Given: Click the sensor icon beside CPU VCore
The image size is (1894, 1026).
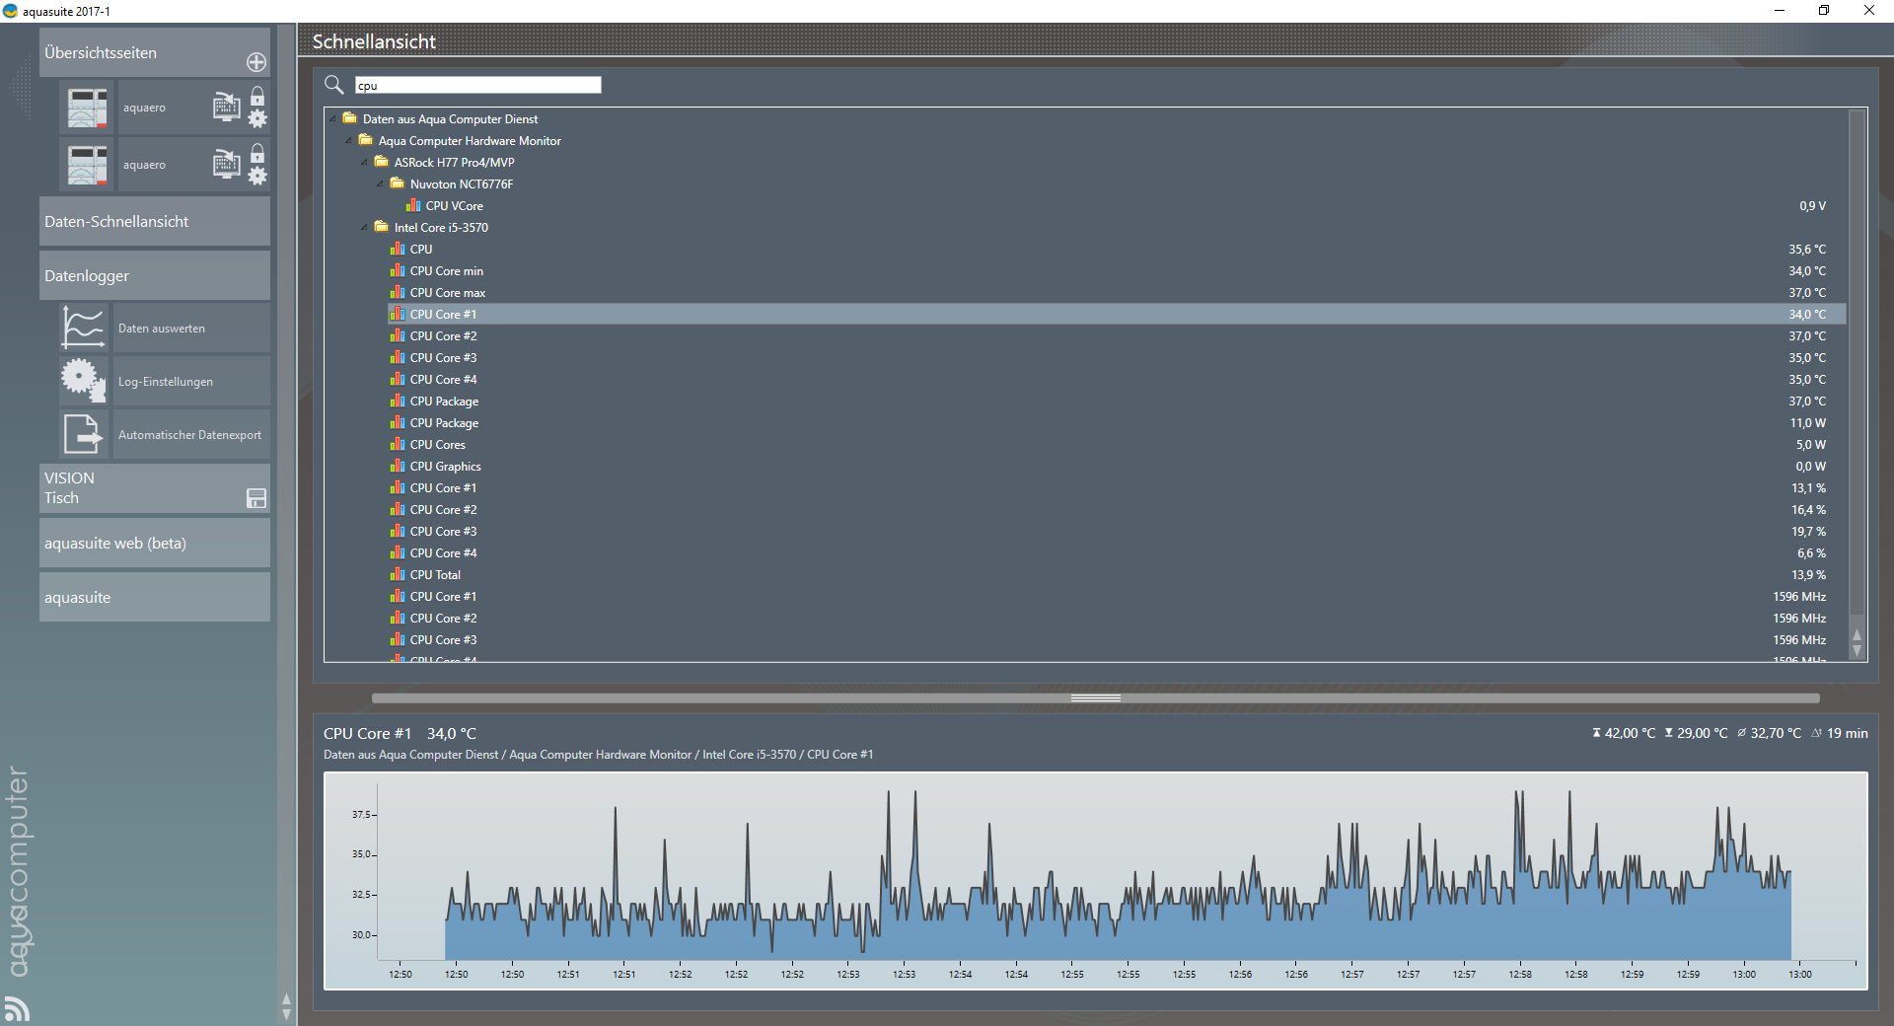Looking at the screenshot, I should coord(413,205).
